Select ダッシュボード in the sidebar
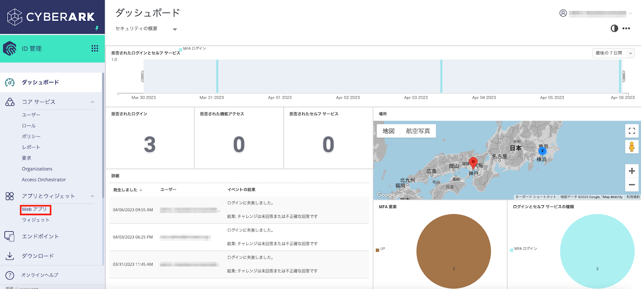641x289 pixels. [40, 82]
